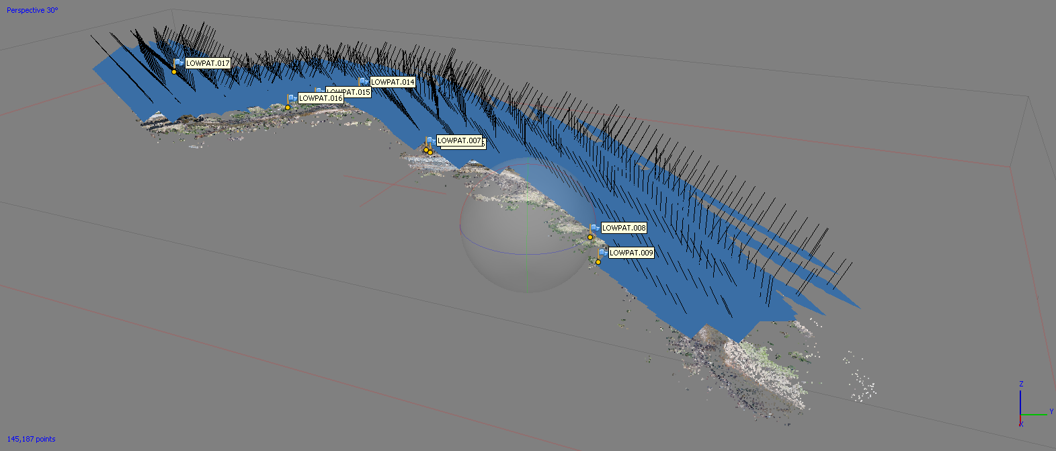Click the LOWPAT.017 marker flag icon
The width and height of the screenshot is (1056, 451).
coord(178,63)
